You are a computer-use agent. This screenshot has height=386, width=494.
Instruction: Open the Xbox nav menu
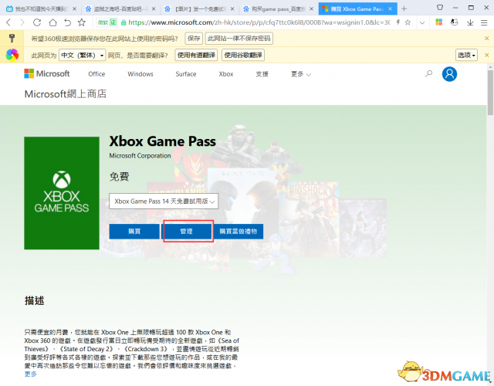pos(226,74)
